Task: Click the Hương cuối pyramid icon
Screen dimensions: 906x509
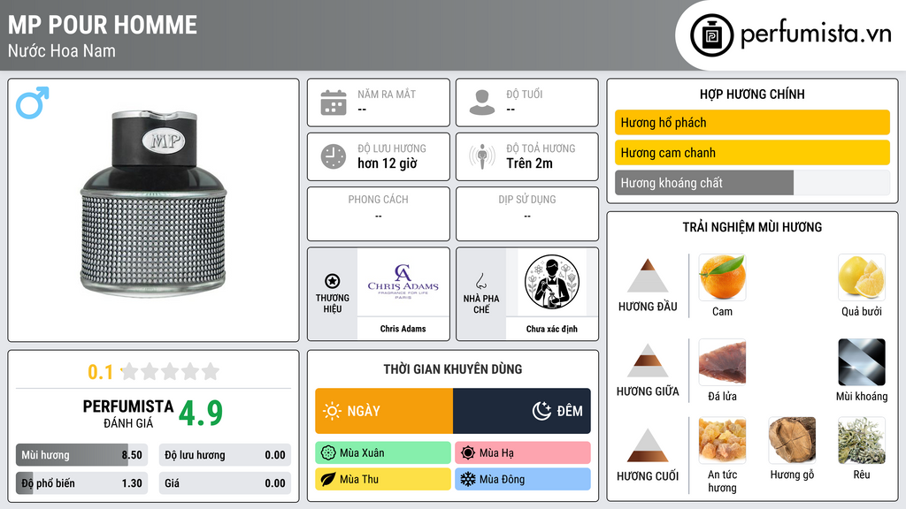Action: 648,445
